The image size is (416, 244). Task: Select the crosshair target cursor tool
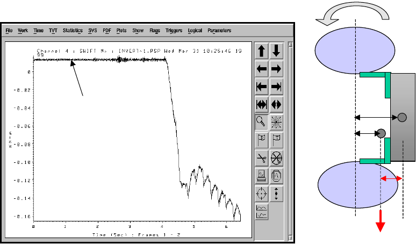262,193
